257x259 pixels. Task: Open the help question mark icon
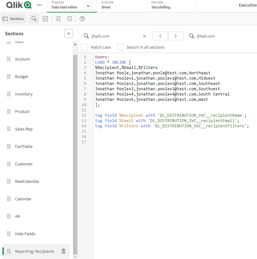[x=82, y=19]
